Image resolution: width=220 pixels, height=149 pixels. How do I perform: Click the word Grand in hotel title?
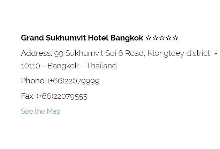pyautogui.click(x=32, y=38)
